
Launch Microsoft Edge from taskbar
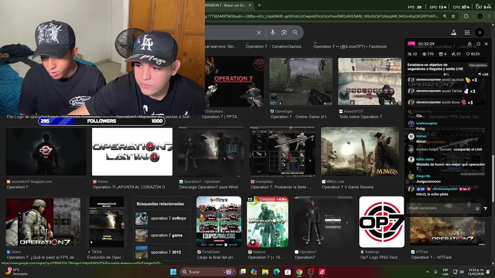coord(277,272)
